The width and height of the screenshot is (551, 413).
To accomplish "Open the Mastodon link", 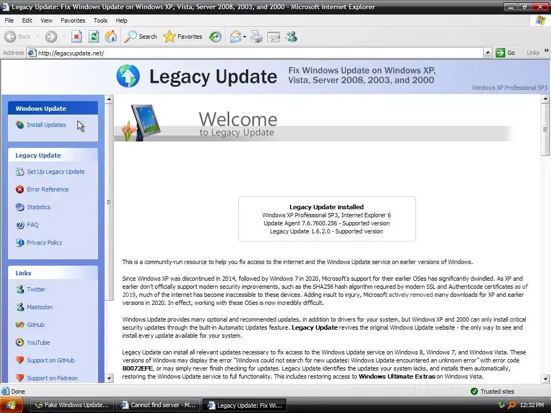I will [x=40, y=307].
